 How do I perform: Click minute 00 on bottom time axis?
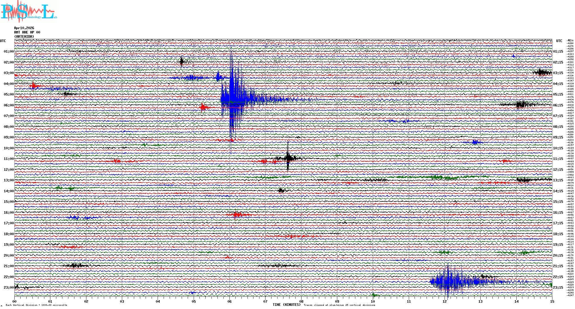15,301
